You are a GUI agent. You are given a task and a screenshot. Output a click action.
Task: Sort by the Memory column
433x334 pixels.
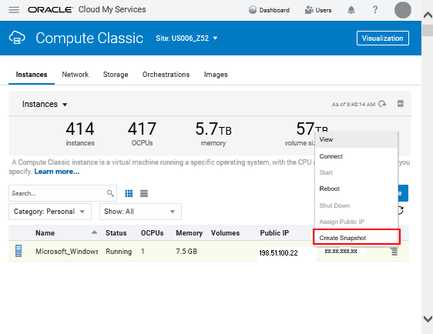[190, 233]
